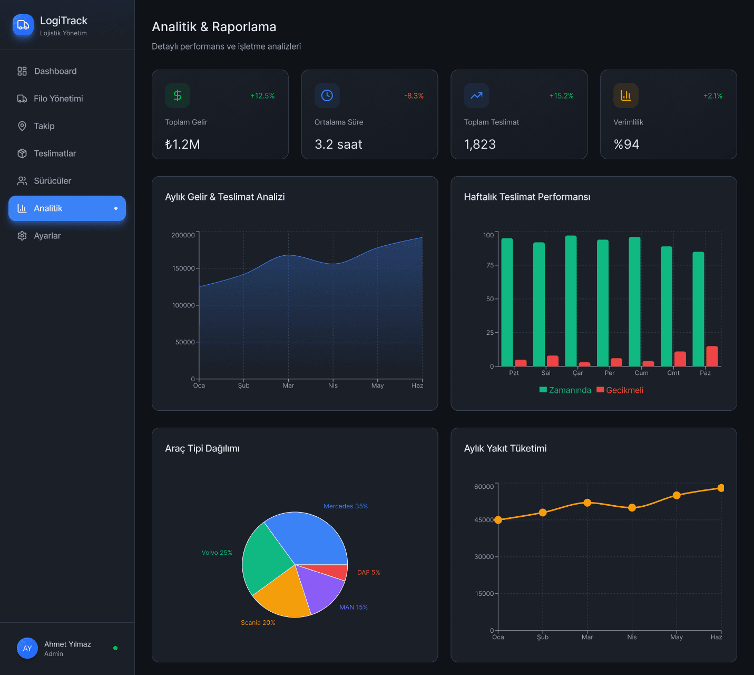
Task: Click the Mar data point on fuel chart
Action: coord(587,503)
